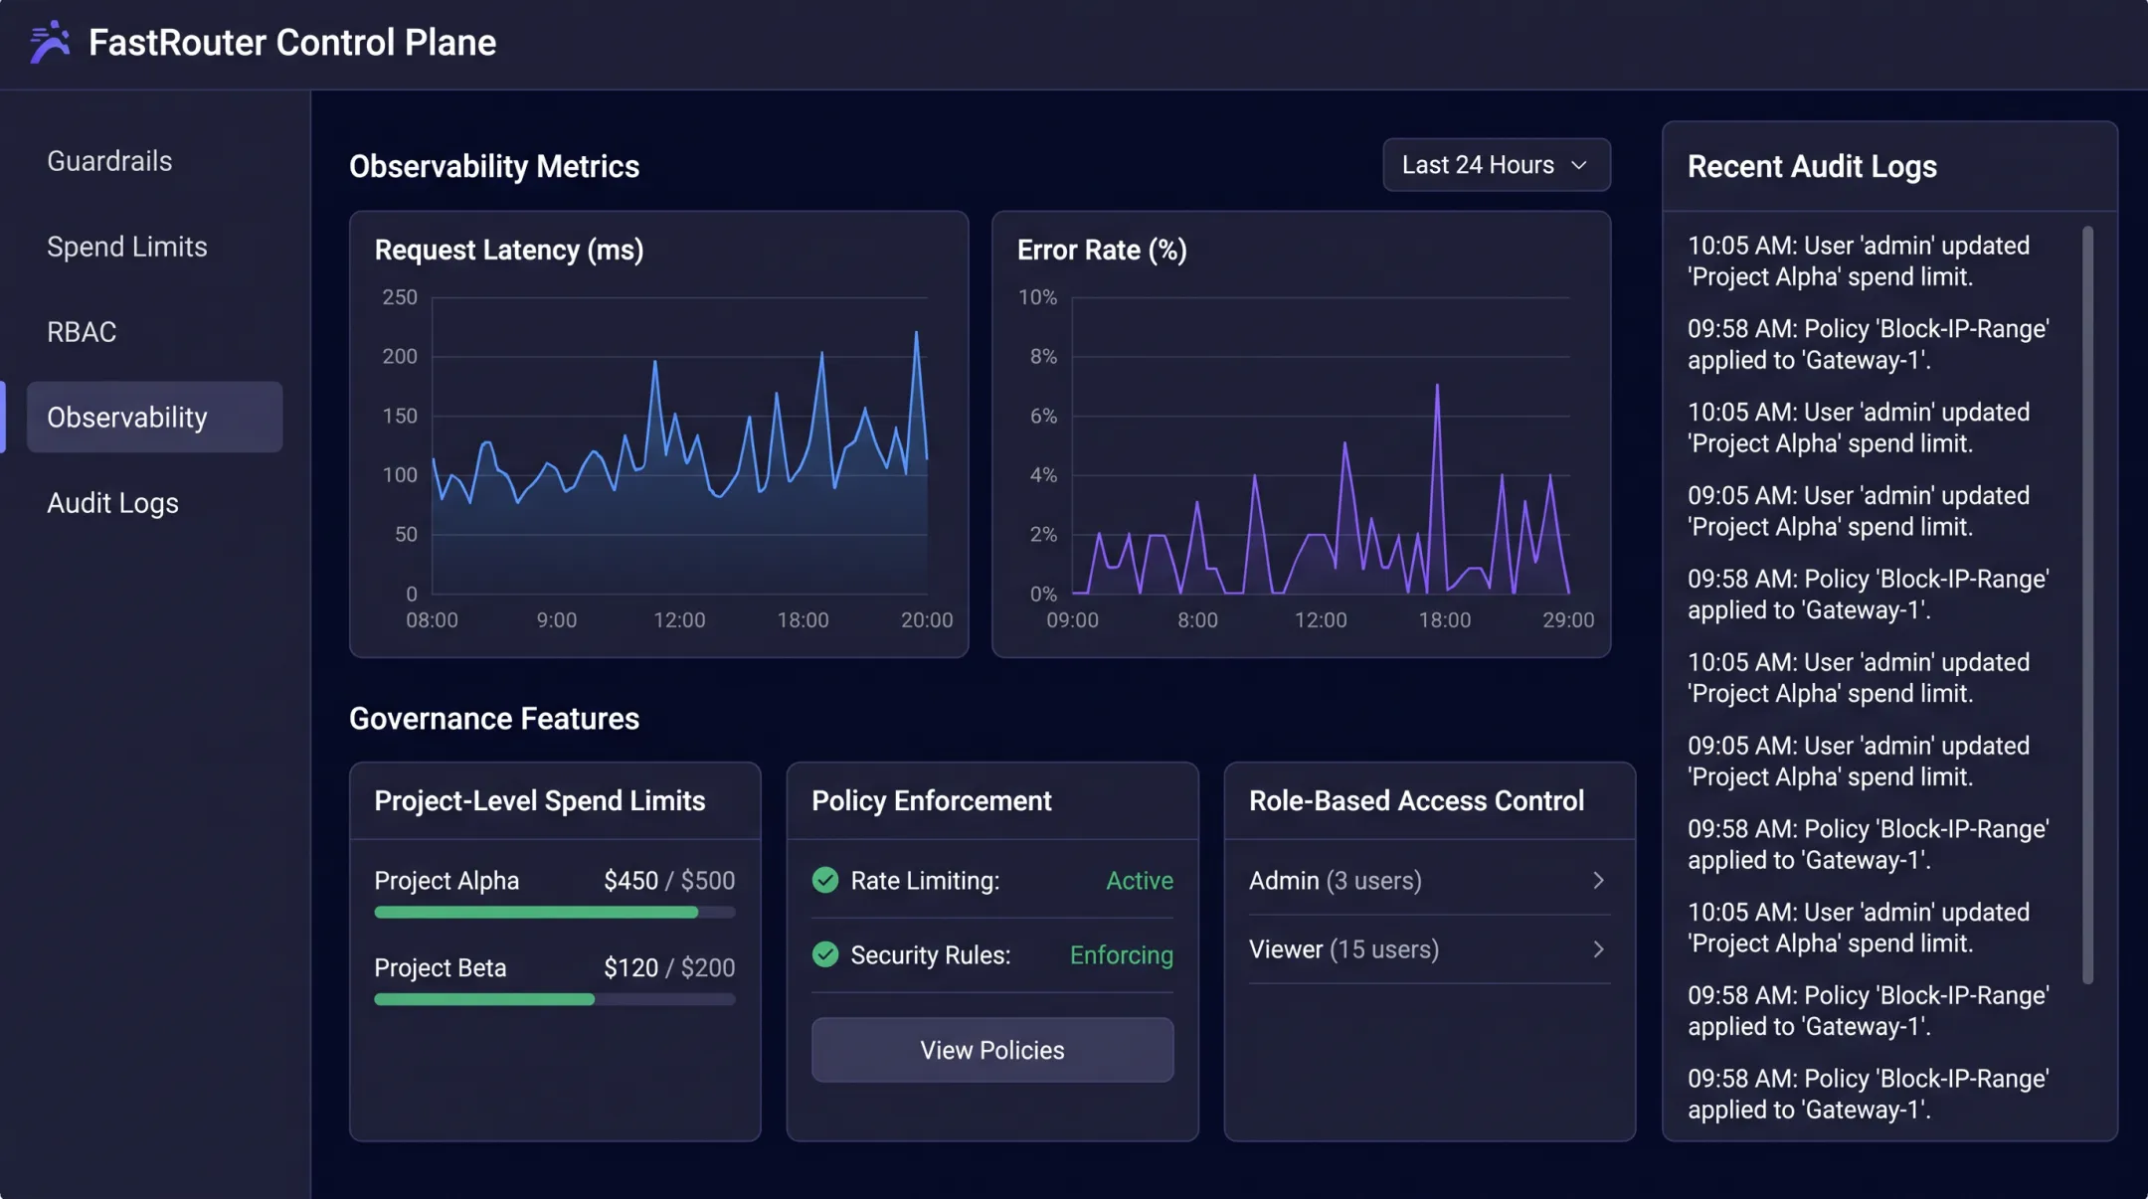The height and width of the screenshot is (1199, 2148).
Task: Click the Project Alpha spend progress bar
Action: [555, 913]
